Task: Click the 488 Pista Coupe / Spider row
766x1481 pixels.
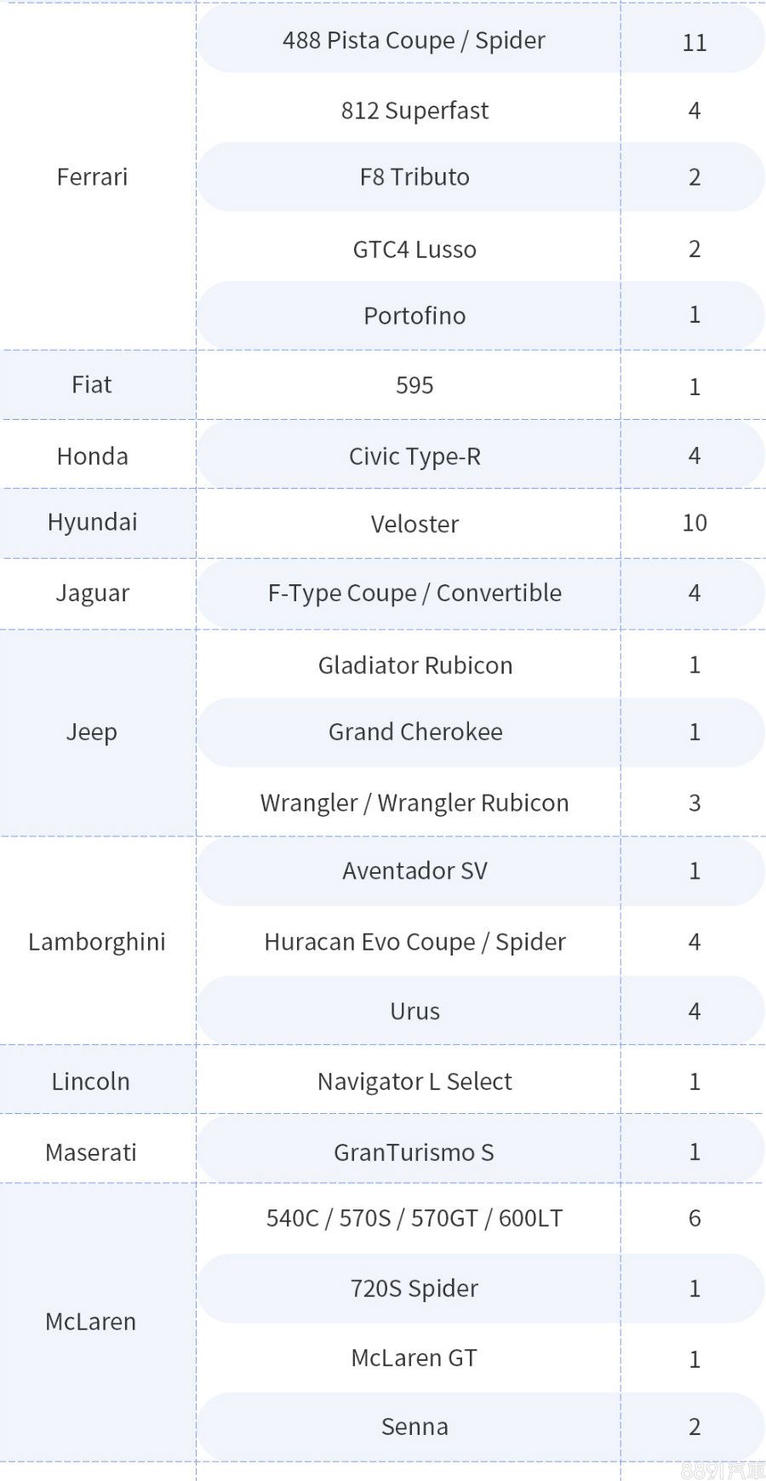Action: 414,41
